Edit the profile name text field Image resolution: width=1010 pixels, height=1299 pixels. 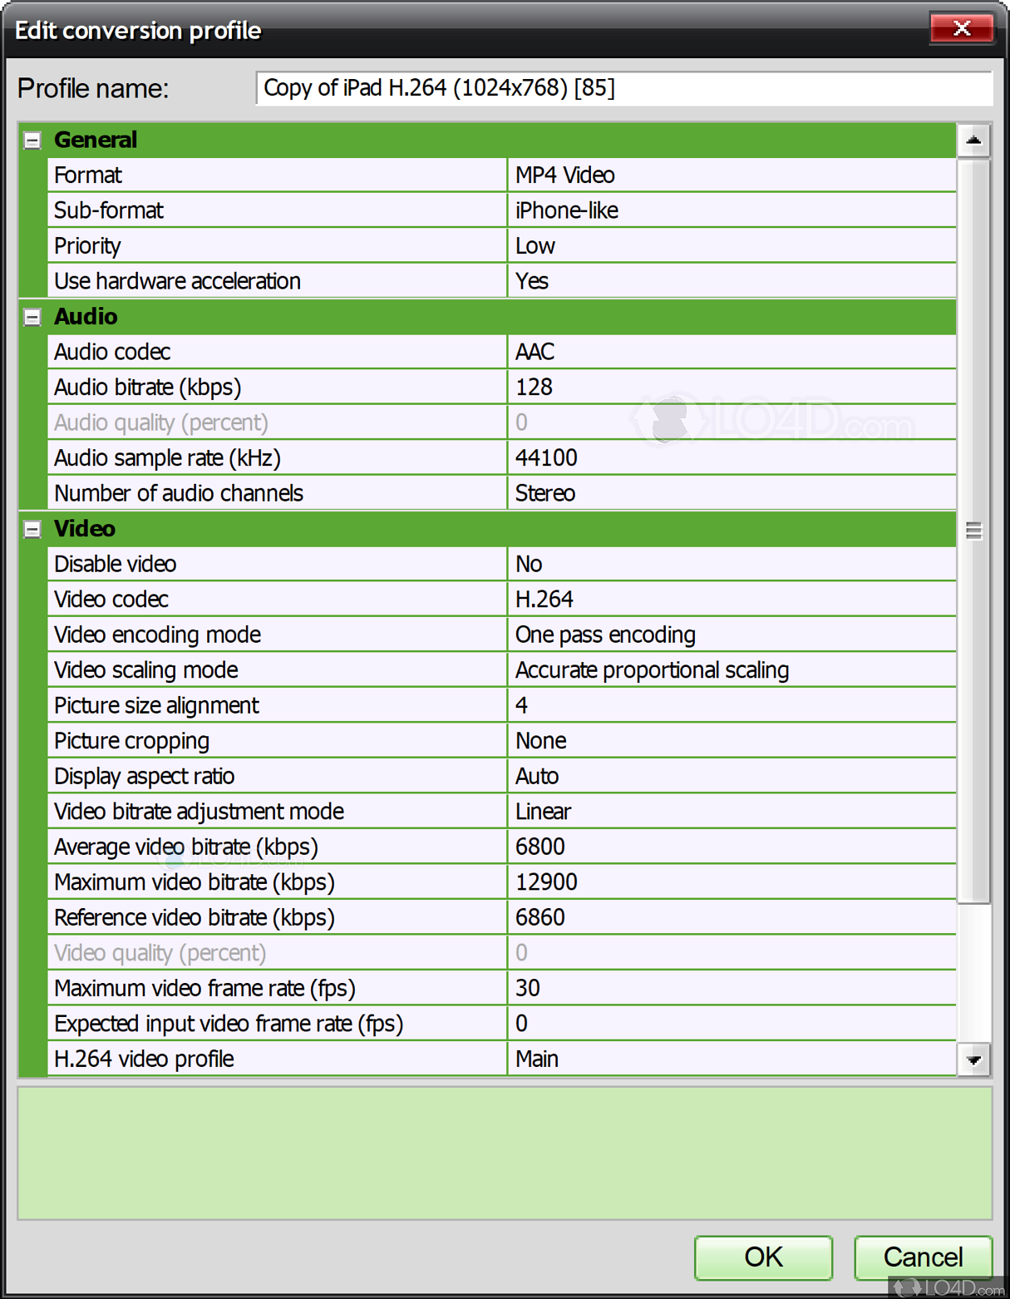[x=622, y=88]
